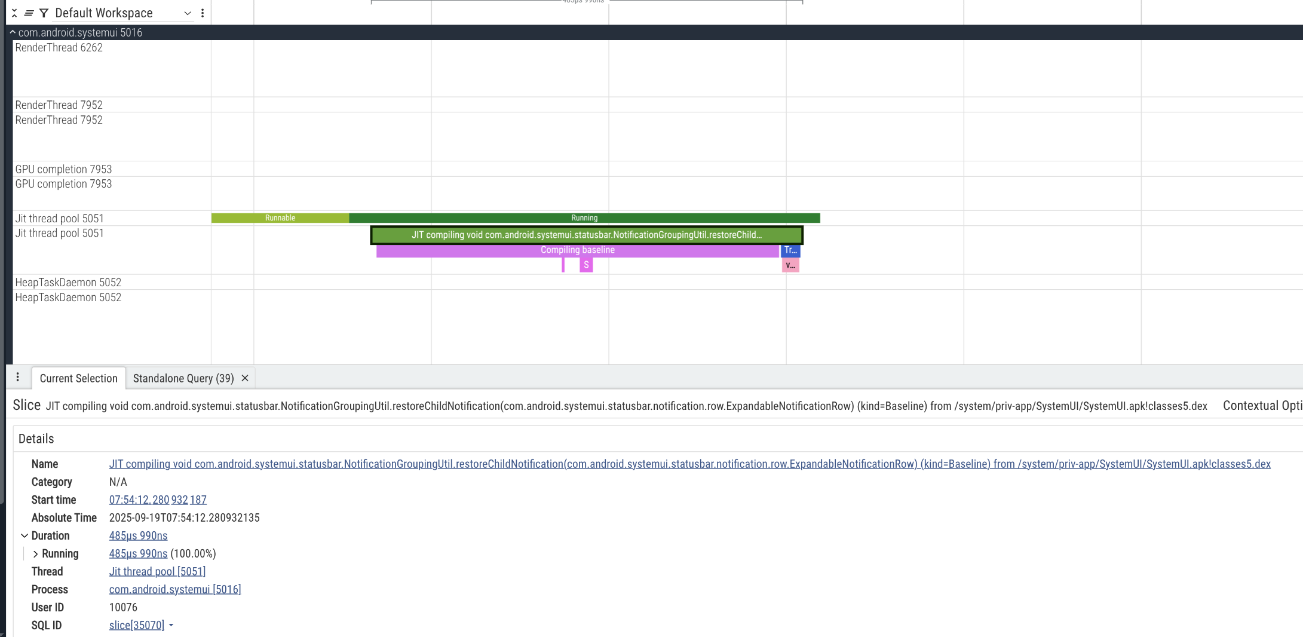The height and width of the screenshot is (637, 1303).
Task: Expand the Running breakdown row
Action: [x=35, y=554]
